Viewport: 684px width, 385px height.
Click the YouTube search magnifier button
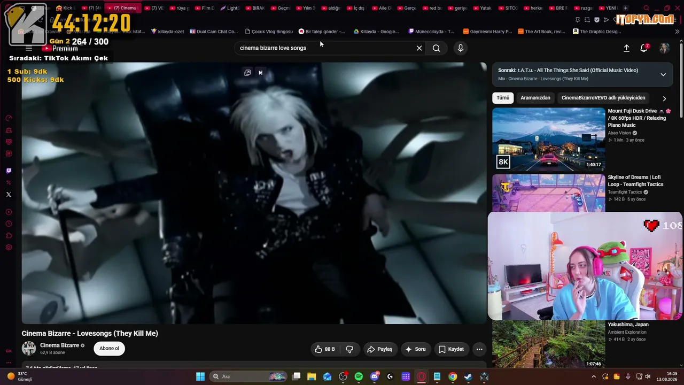pos(437,48)
